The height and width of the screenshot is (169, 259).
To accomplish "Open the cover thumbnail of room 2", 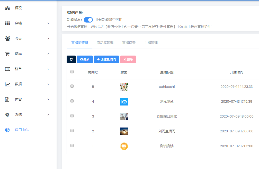I will (124, 131).
